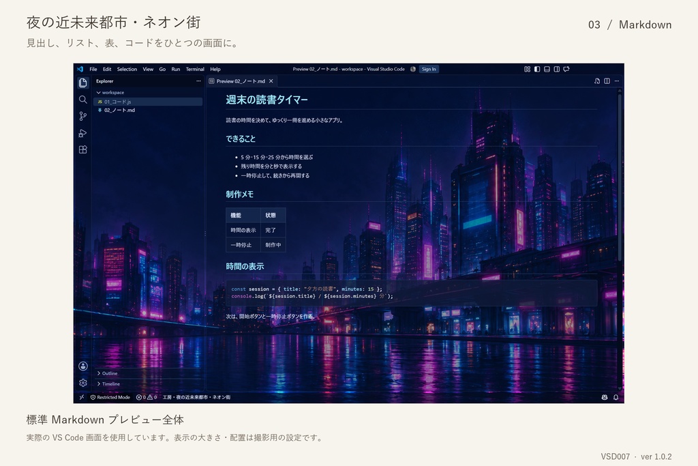698x466 pixels.
Task: Click table cell 一時停止
Action: (243, 245)
